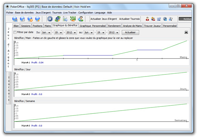This screenshot has width=197, height=137.
Task: Click the Actualiser button
Action: click(130, 32)
